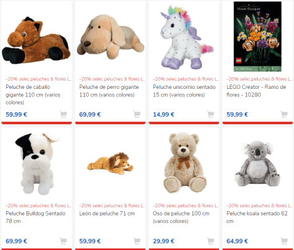This screenshot has width=294, height=250.
Task: Click the 64,99 € koala price
Action: pos(237,241)
